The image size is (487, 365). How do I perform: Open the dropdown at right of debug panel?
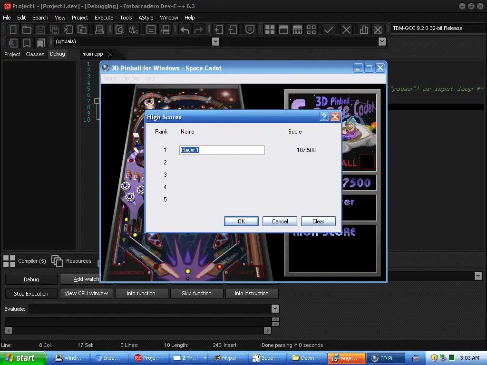tap(478, 276)
